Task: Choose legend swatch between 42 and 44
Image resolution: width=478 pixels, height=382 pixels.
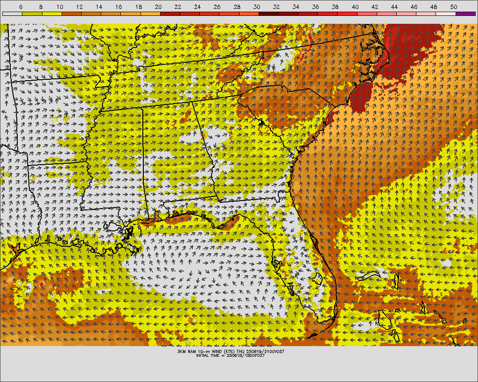Action: coord(387,14)
